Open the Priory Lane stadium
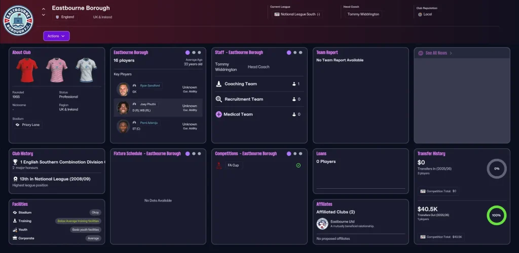Image resolution: width=519 pixels, height=253 pixels. [27, 125]
